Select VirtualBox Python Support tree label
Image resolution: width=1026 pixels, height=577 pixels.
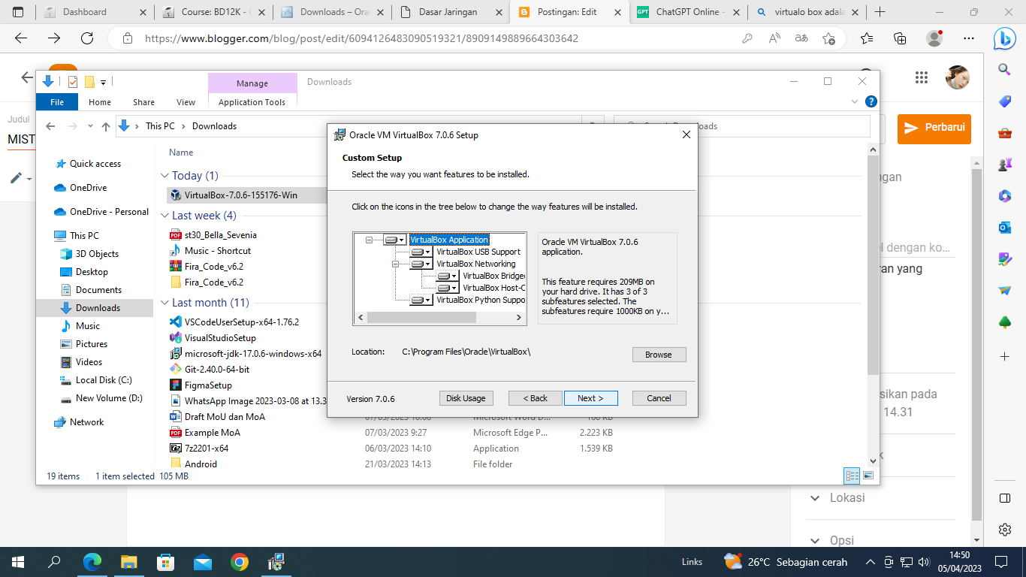(481, 300)
